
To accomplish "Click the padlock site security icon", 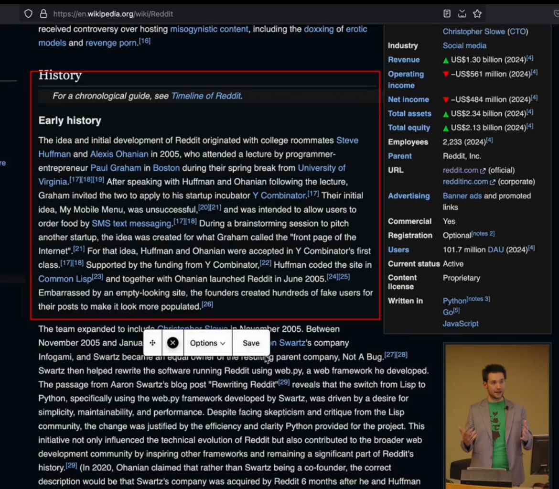I will (x=43, y=14).
